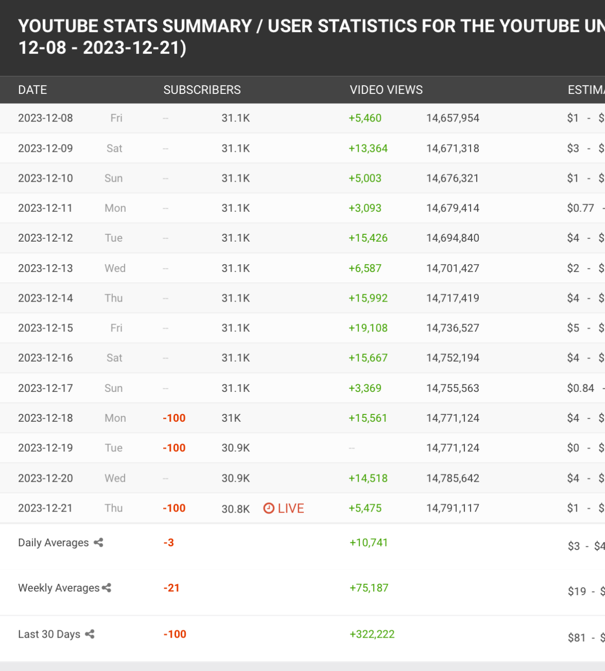Click the YouTube Stats Summary heading
This screenshot has height=671, width=605.
coord(311,36)
